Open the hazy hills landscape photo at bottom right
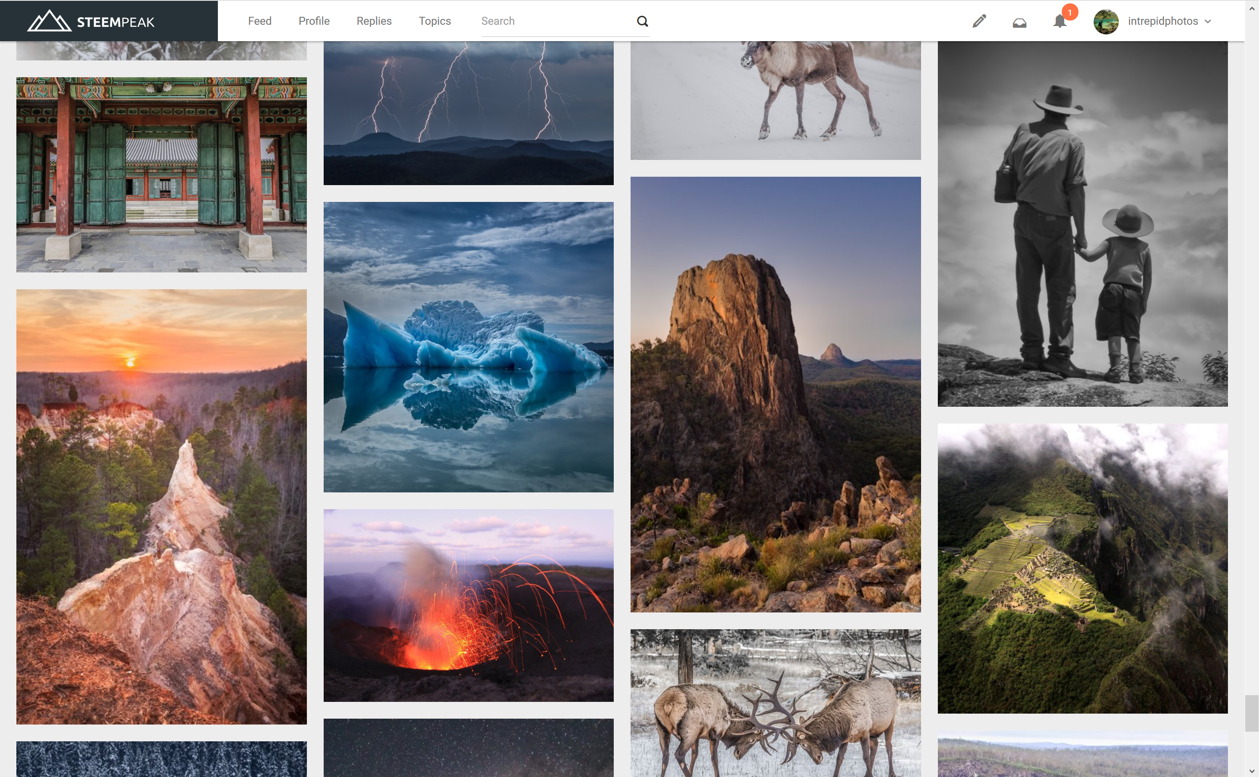Viewport: 1259px width, 777px height. (x=1082, y=754)
